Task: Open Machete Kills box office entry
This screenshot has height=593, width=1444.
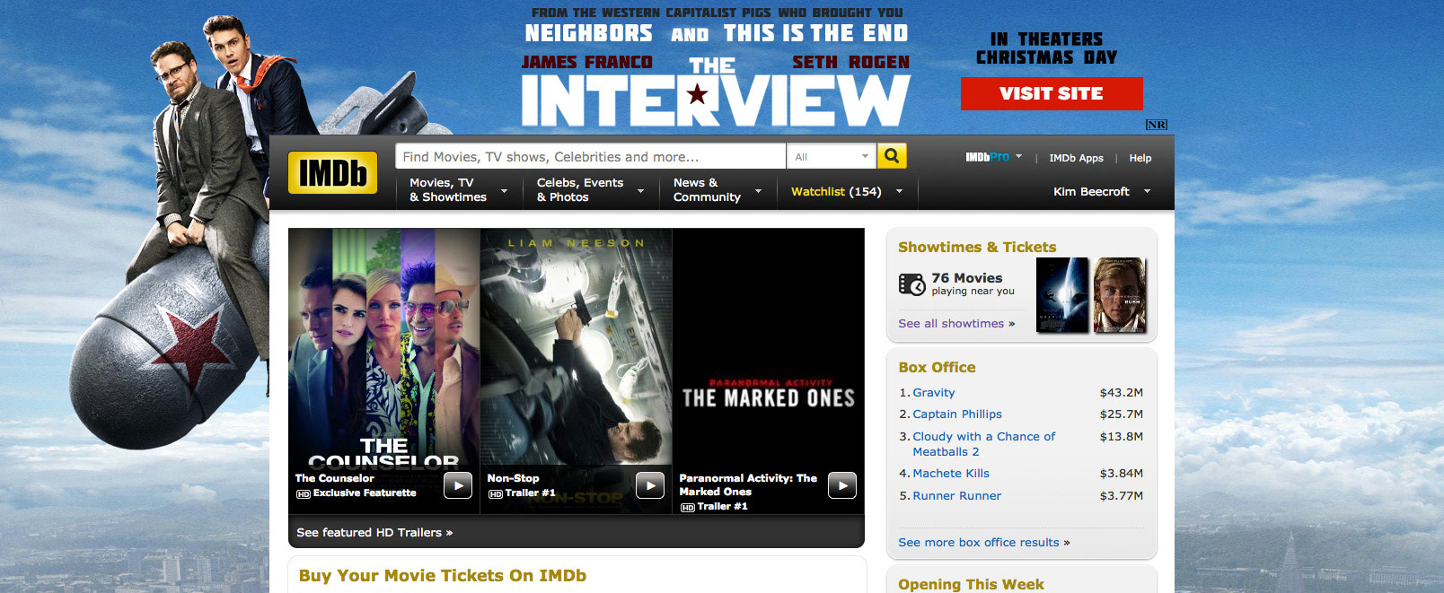Action: coord(951,473)
